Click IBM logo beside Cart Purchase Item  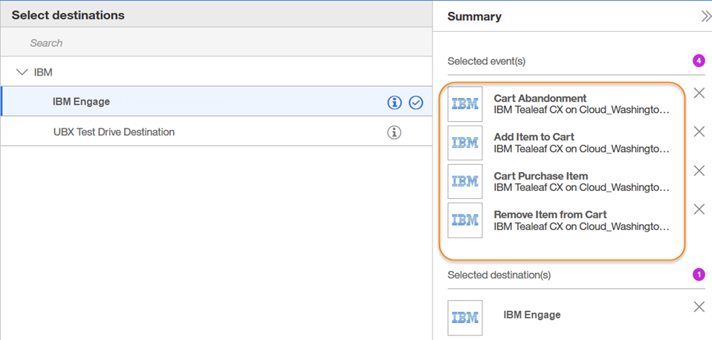tap(465, 181)
